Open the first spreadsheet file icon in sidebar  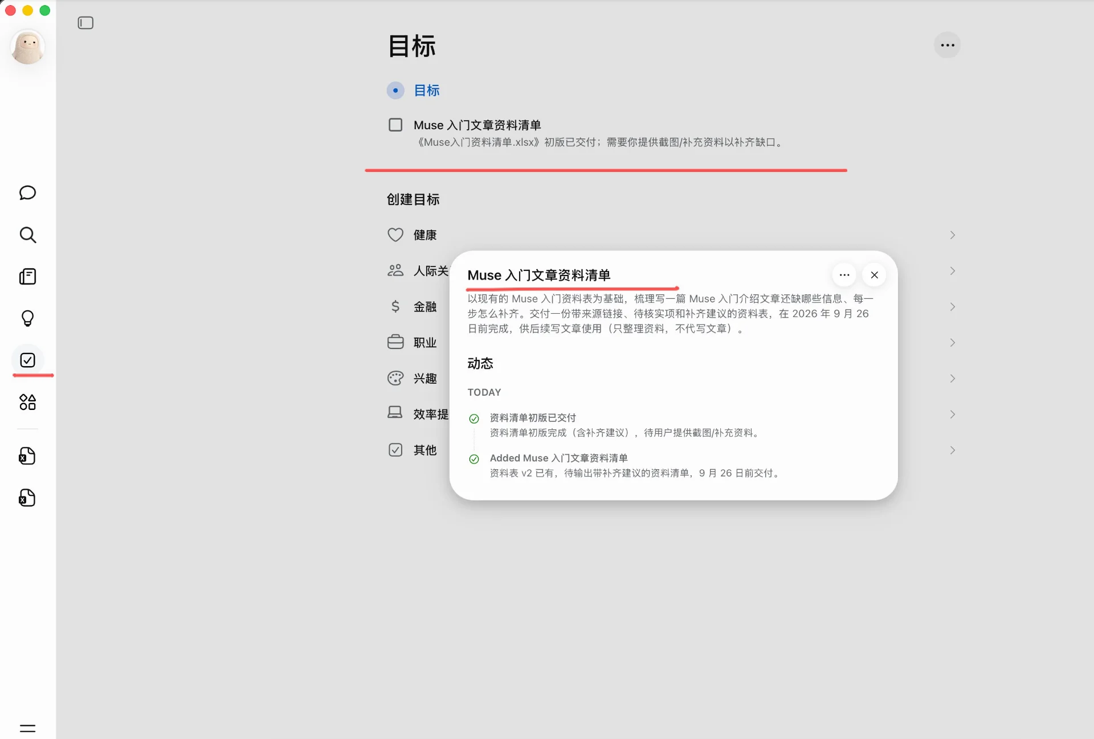click(x=27, y=455)
